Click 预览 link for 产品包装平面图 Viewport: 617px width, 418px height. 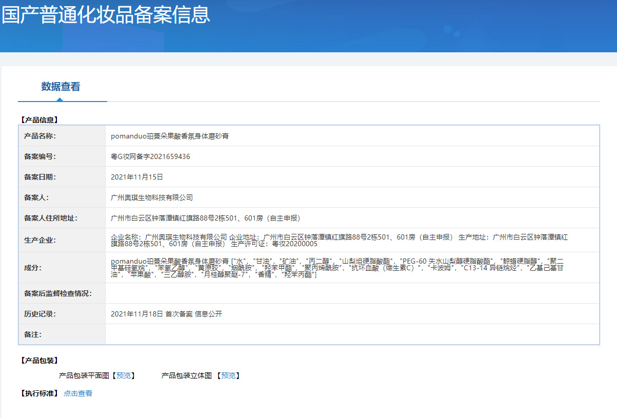(x=123, y=376)
